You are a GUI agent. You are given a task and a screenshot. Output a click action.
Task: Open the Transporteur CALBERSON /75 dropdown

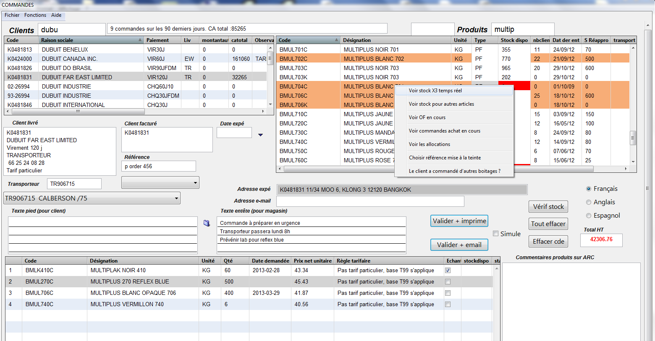tap(176, 198)
